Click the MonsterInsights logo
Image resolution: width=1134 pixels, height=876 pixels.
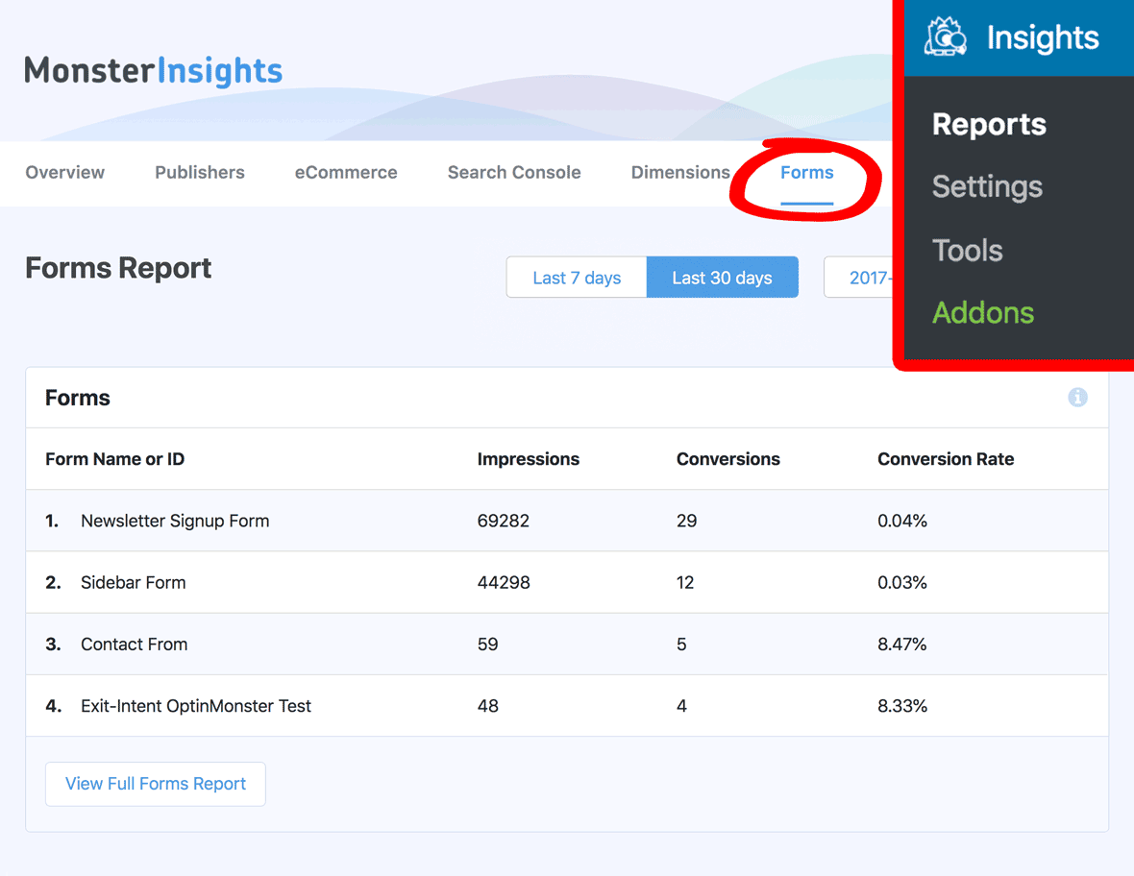153,71
